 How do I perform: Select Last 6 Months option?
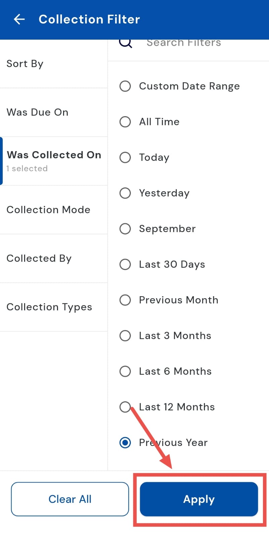pyautogui.click(x=125, y=371)
